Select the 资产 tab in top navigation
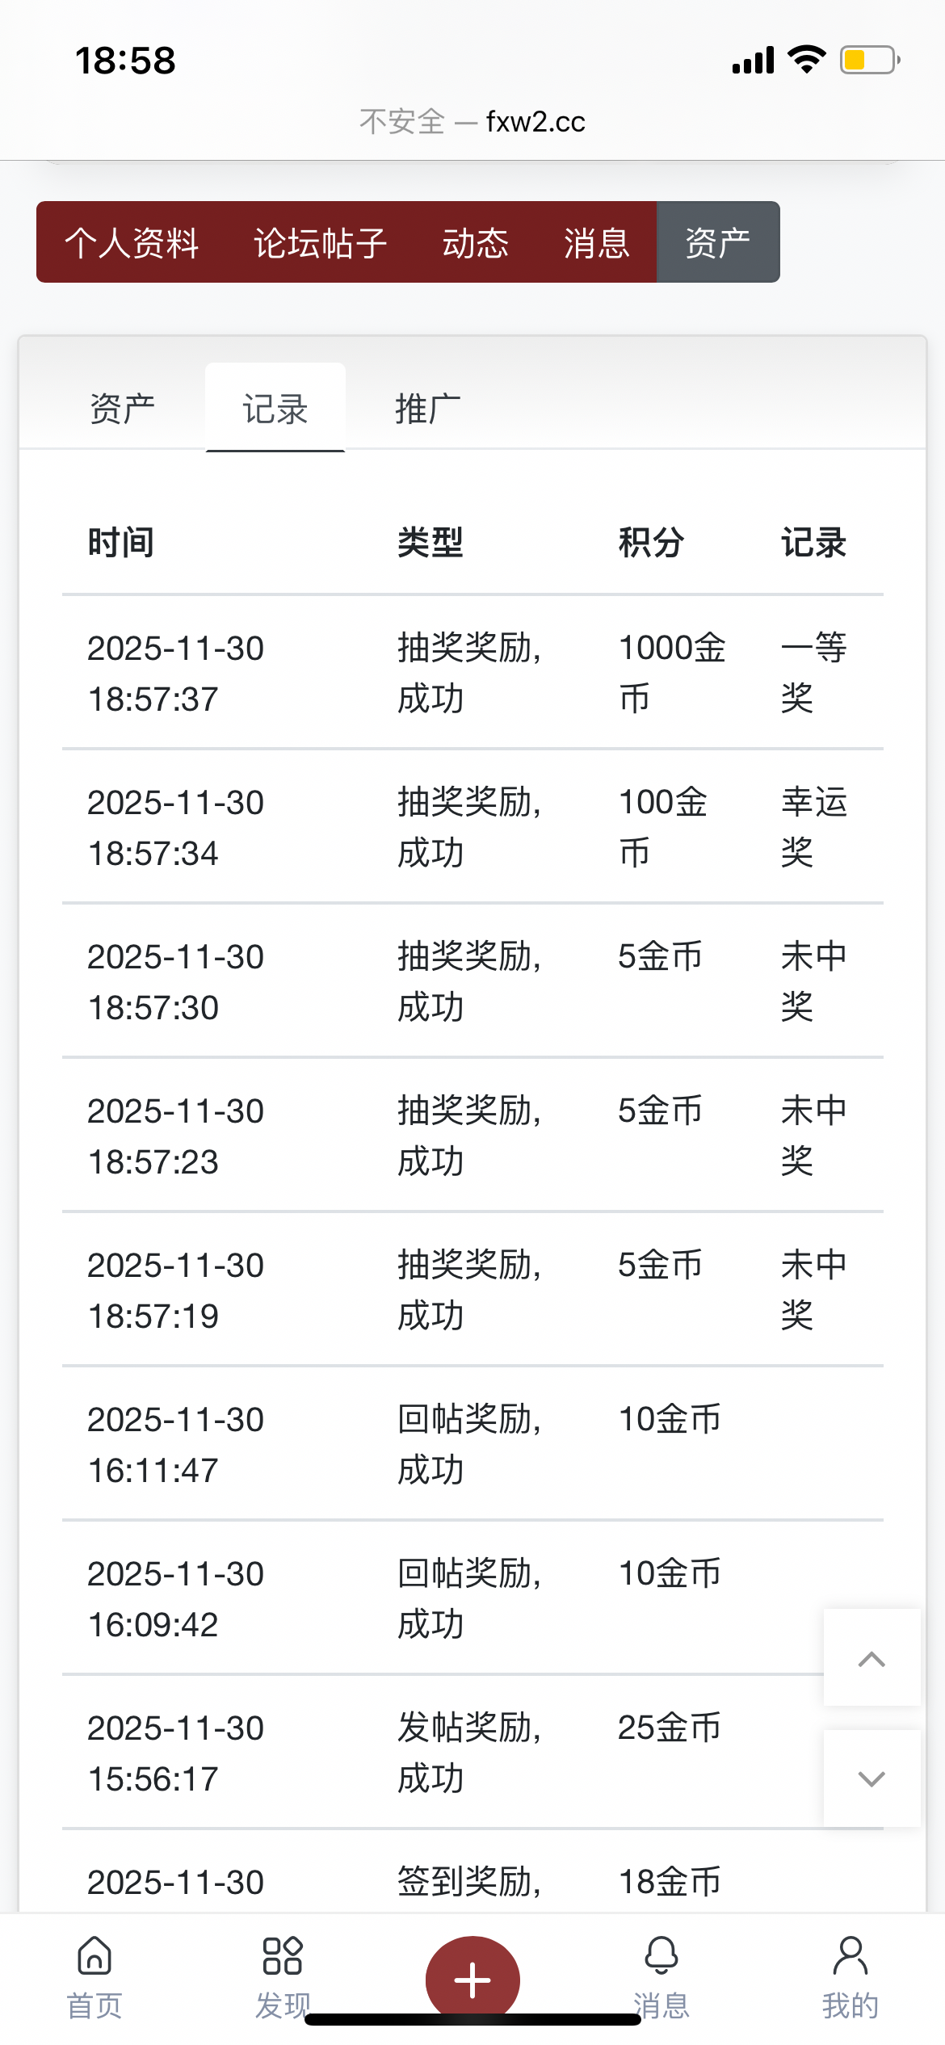This screenshot has height=2045, width=945. click(718, 242)
